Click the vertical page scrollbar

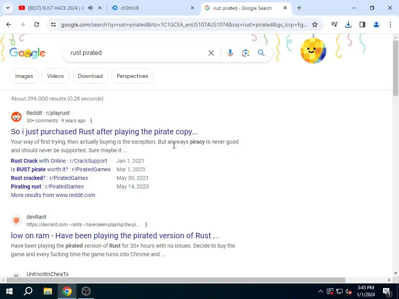coord(395,68)
